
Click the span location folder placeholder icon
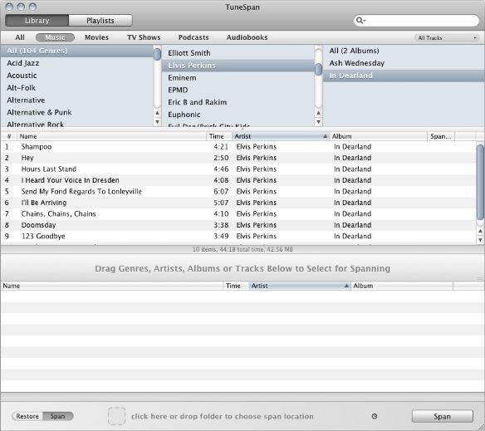[116, 416]
